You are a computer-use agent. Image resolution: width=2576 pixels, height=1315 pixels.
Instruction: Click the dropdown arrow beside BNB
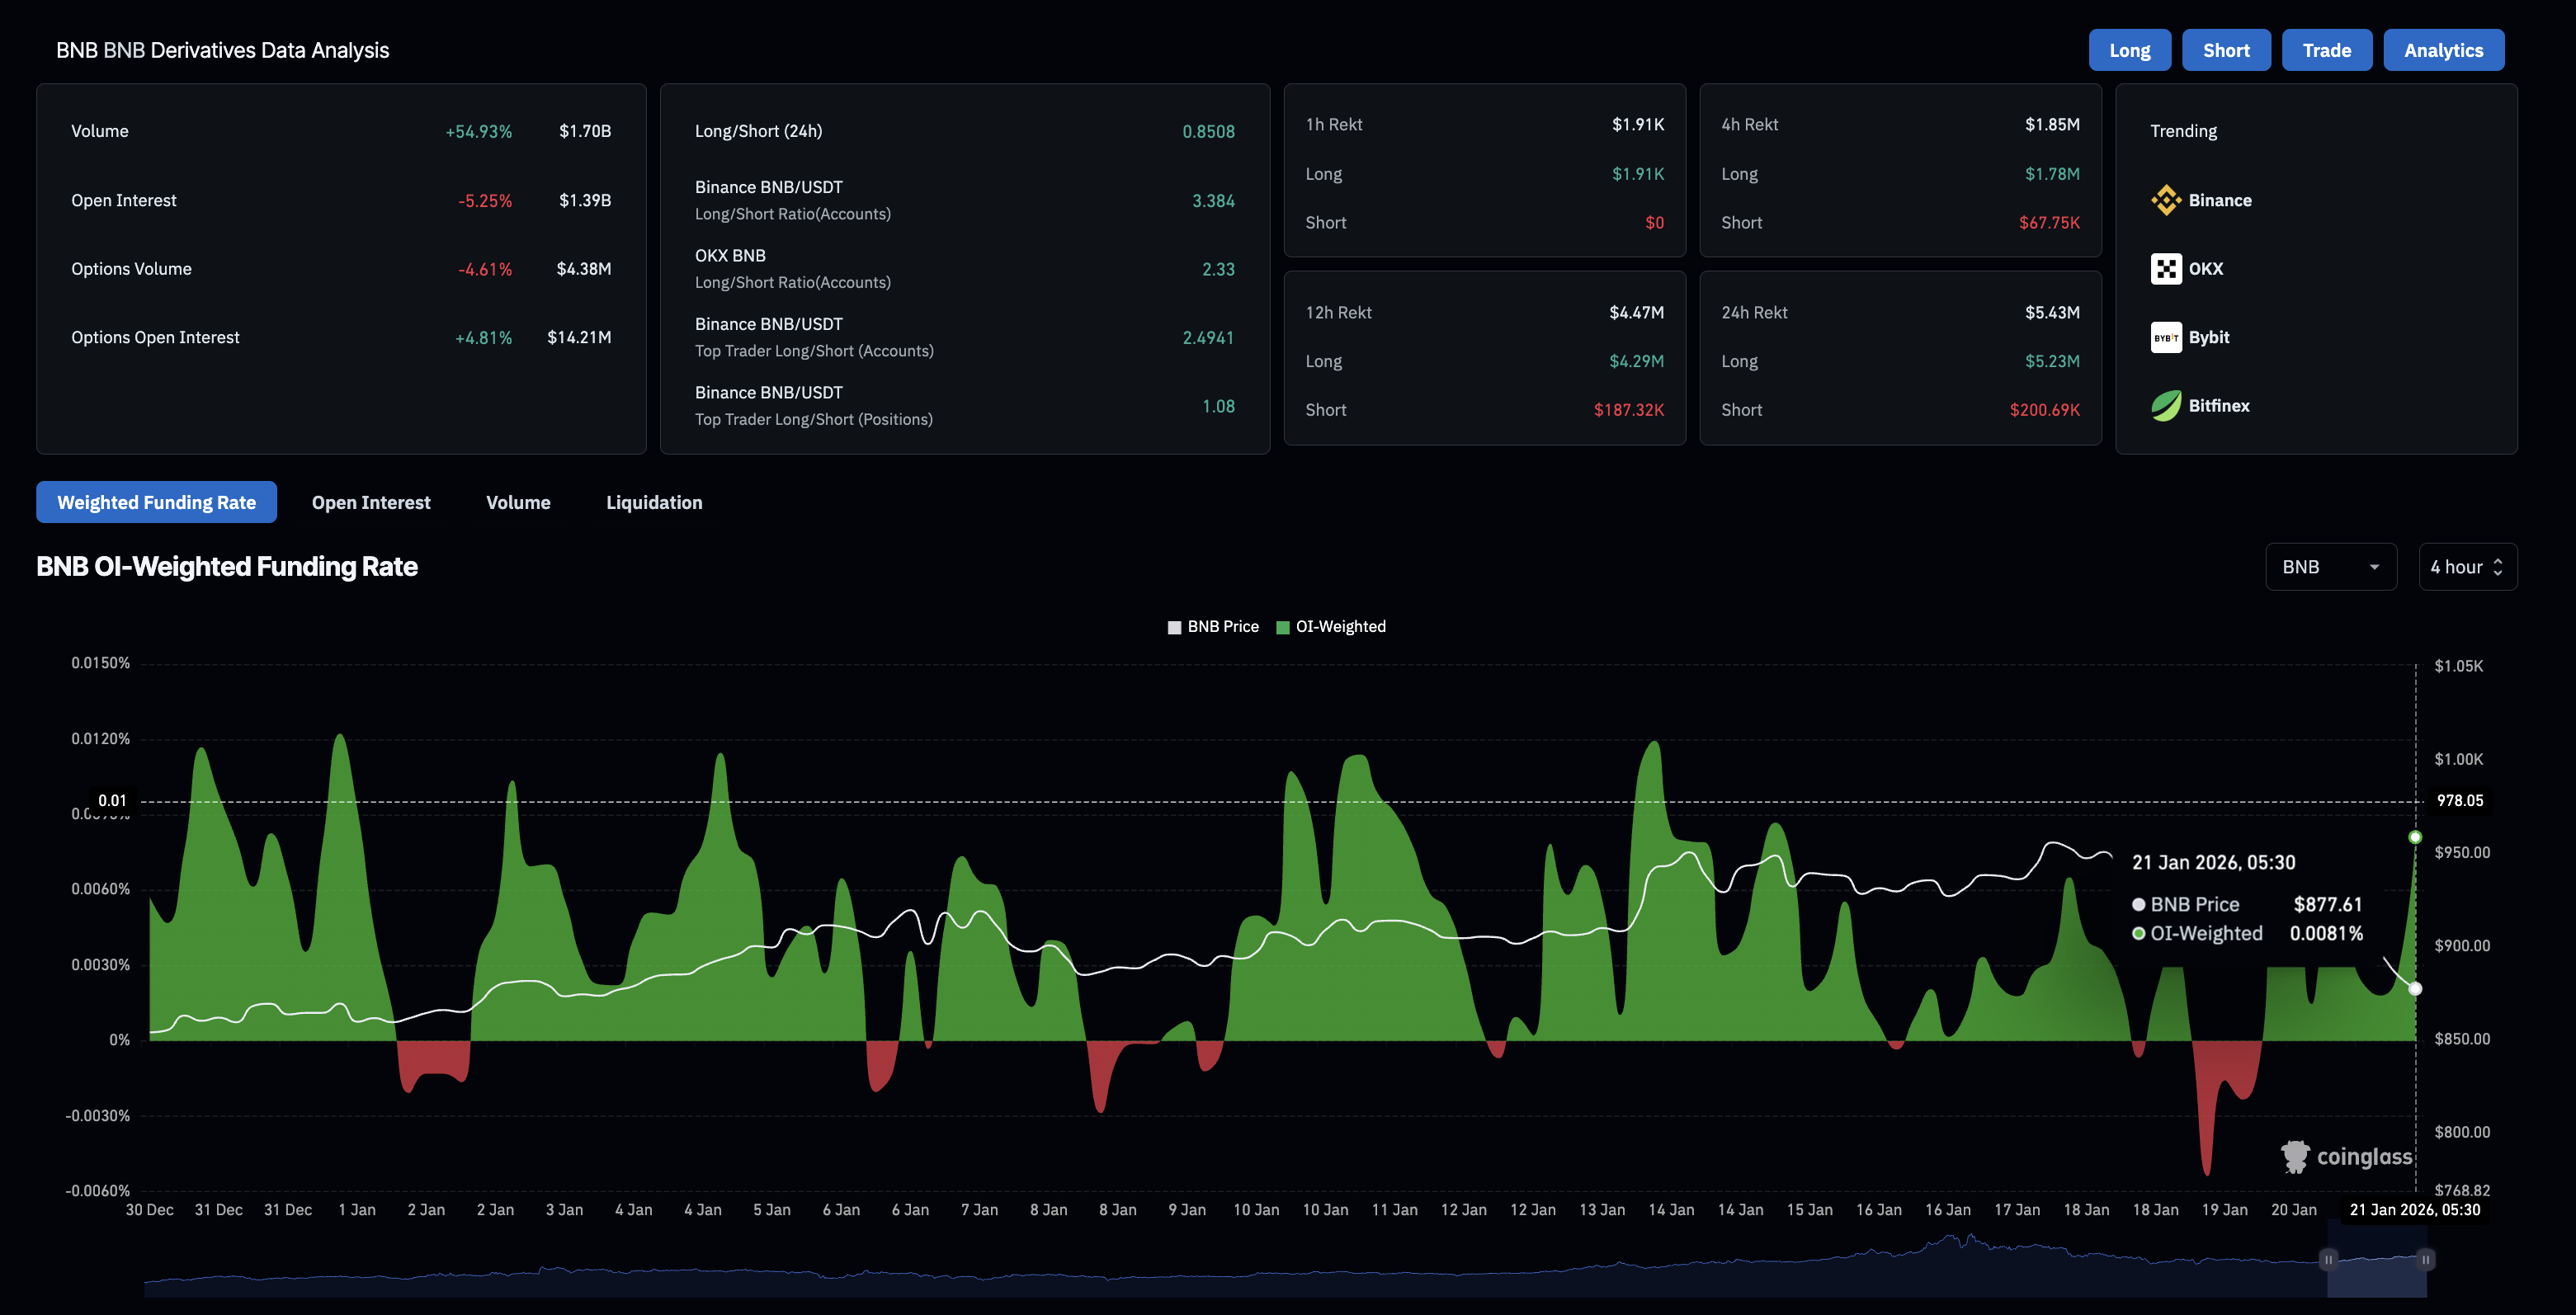coord(2374,568)
